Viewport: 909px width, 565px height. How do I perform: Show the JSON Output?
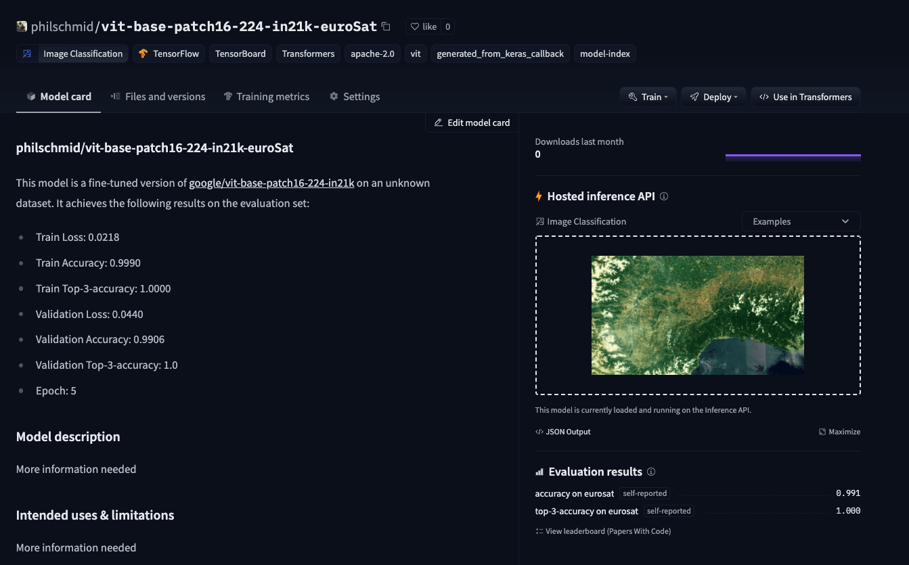[563, 432]
